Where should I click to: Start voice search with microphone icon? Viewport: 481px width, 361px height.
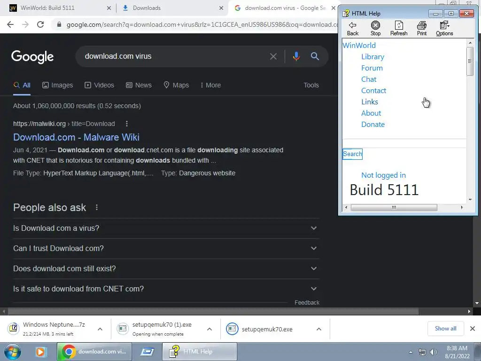tap(296, 56)
